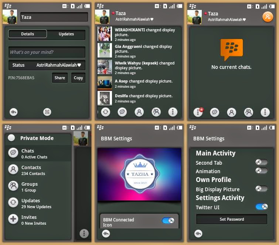Viewport: 279px width, 245px height.
Task: Open Contacts showing 234 Contacts
Action: coord(38,170)
